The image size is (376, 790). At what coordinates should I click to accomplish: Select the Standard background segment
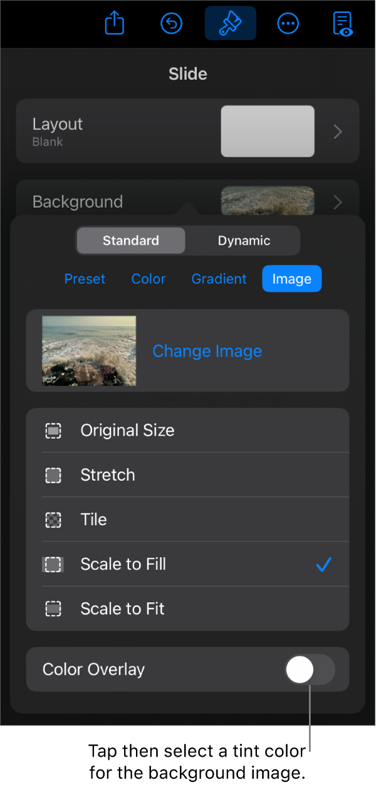click(131, 241)
